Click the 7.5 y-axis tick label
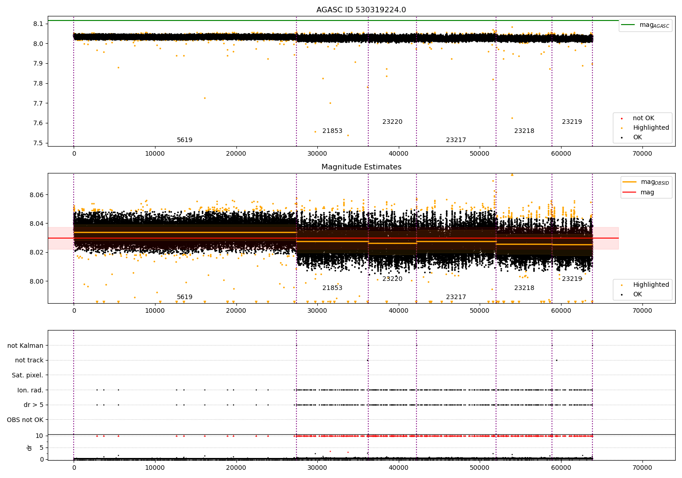682x478 pixels. (38, 143)
